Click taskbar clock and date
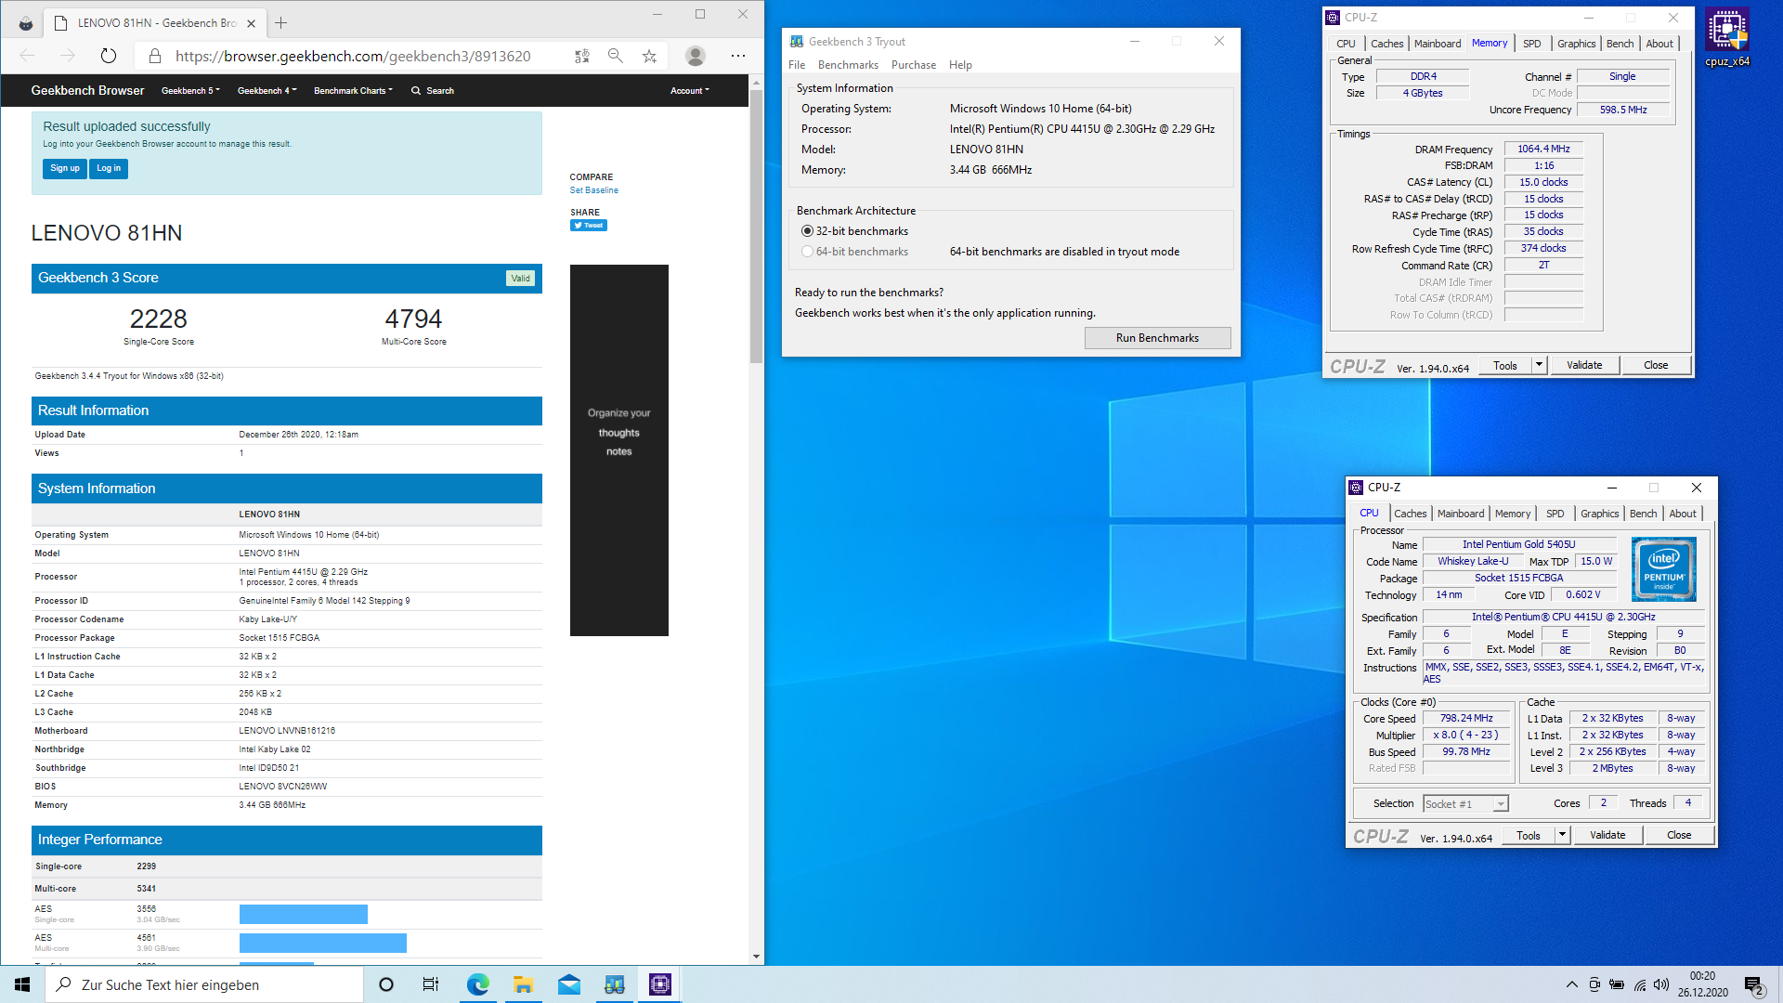This screenshot has width=1783, height=1003. pos(1702,984)
